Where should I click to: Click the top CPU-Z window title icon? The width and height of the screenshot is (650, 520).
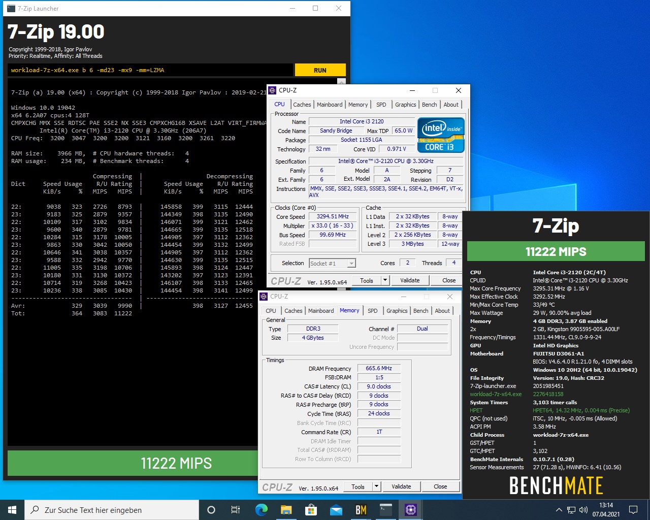point(273,90)
